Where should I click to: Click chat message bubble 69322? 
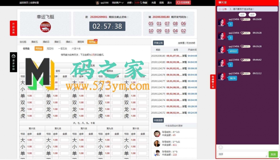coord(233,51)
